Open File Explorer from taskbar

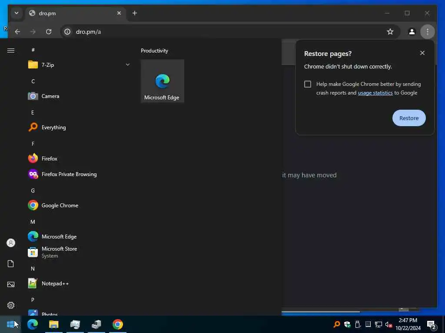[53, 324]
